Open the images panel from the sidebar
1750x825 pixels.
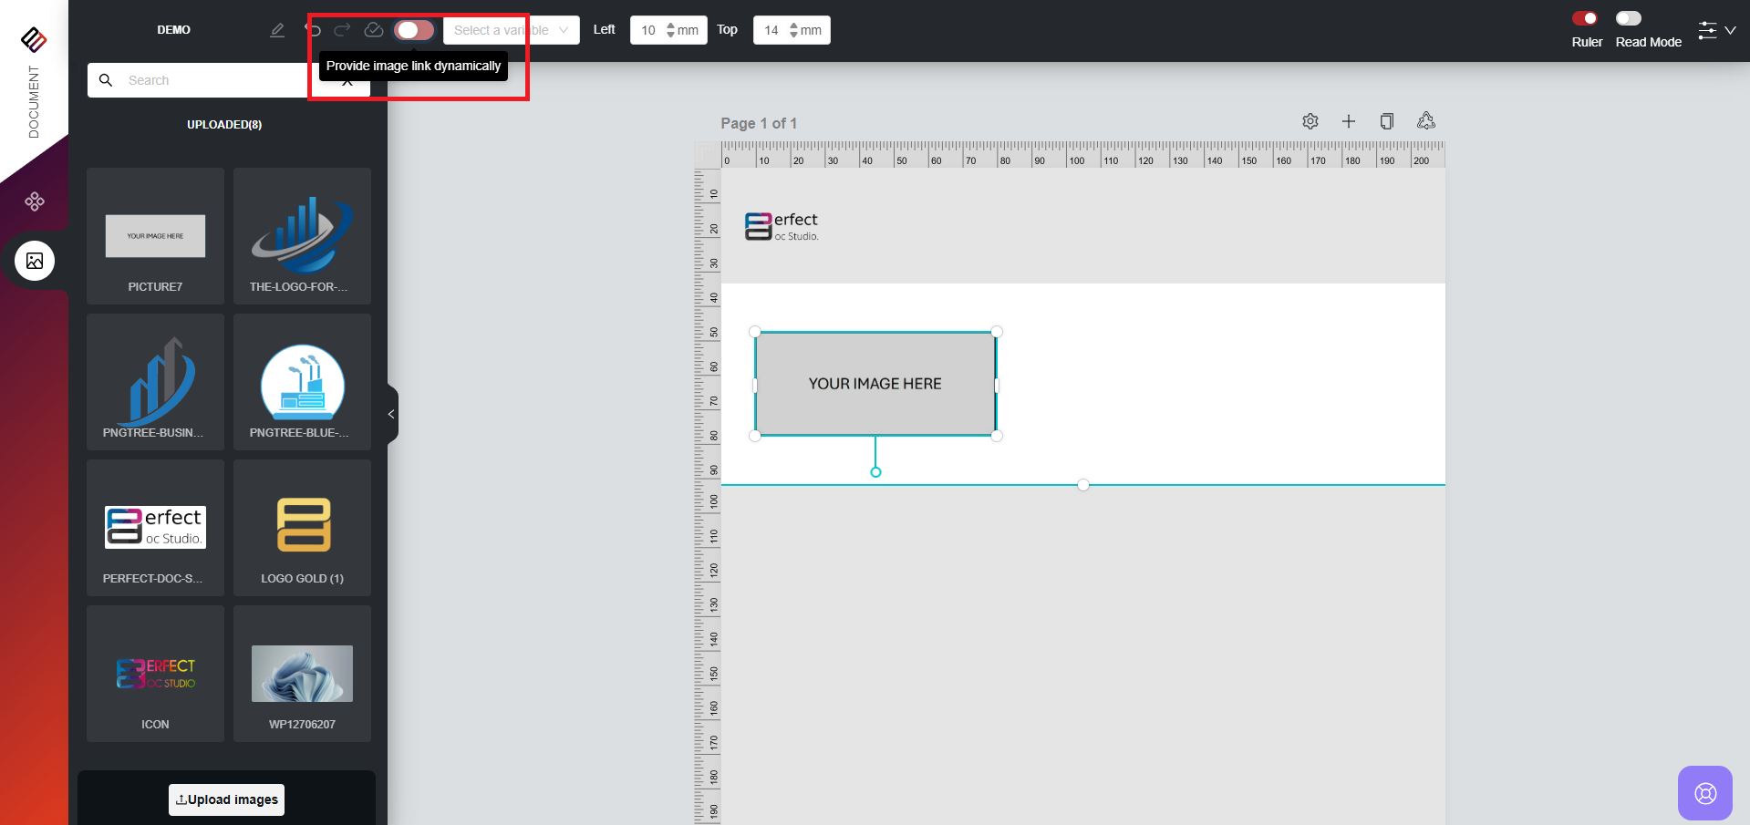34,261
